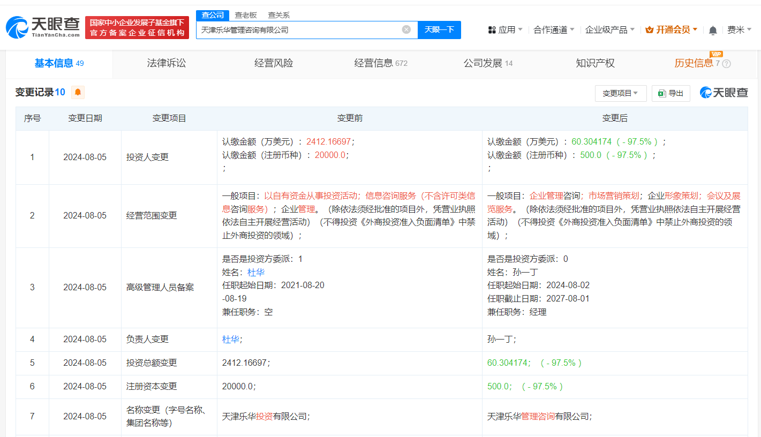Click the help question mark near 历史信息
The image size is (761, 437).
(726, 64)
